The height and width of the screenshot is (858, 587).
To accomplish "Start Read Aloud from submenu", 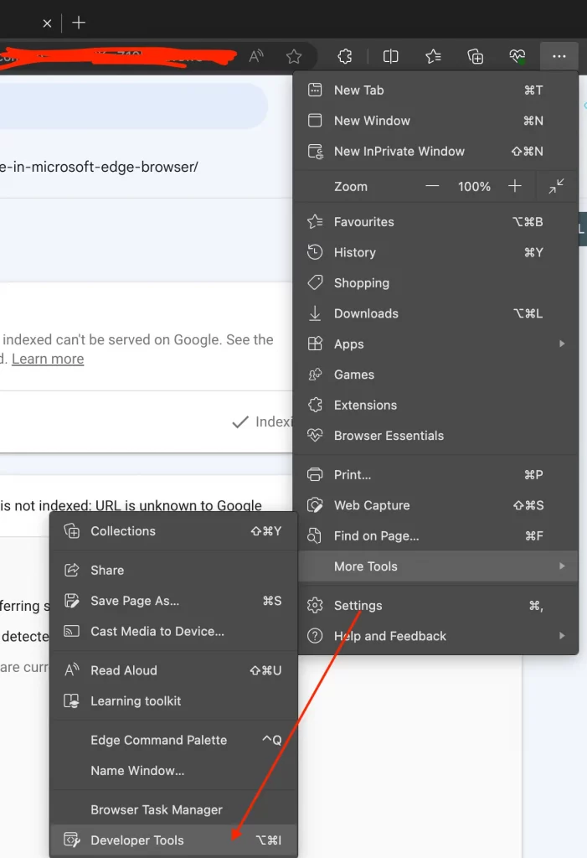I will pos(173,670).
